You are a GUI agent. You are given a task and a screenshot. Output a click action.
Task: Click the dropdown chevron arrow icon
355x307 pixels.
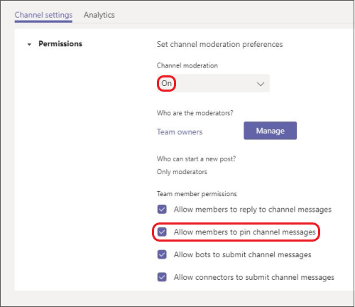261,84
